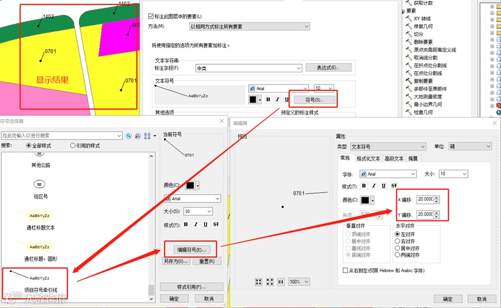Open the 100% preview zoom dropdown

(x=299, y=282)
